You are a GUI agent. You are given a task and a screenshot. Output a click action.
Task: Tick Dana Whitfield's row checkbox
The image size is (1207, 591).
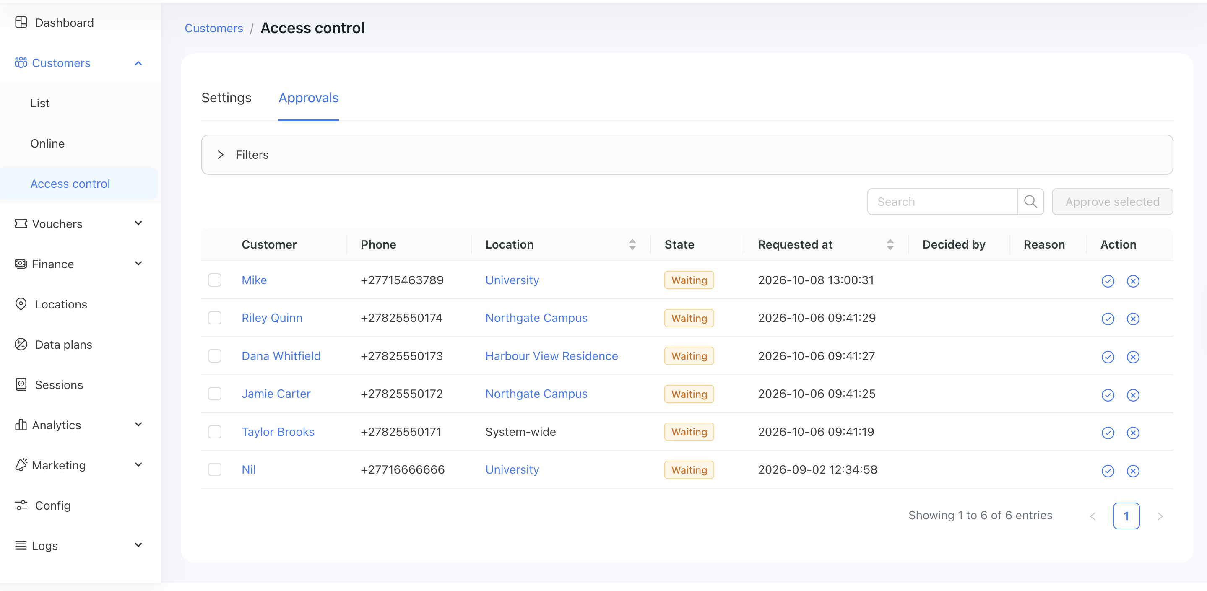[x=215, y=356]
